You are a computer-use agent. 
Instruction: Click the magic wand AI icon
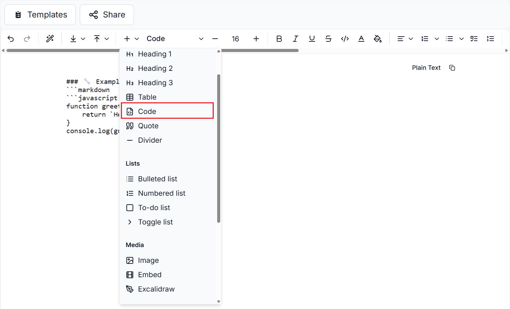tap(50, 39)
